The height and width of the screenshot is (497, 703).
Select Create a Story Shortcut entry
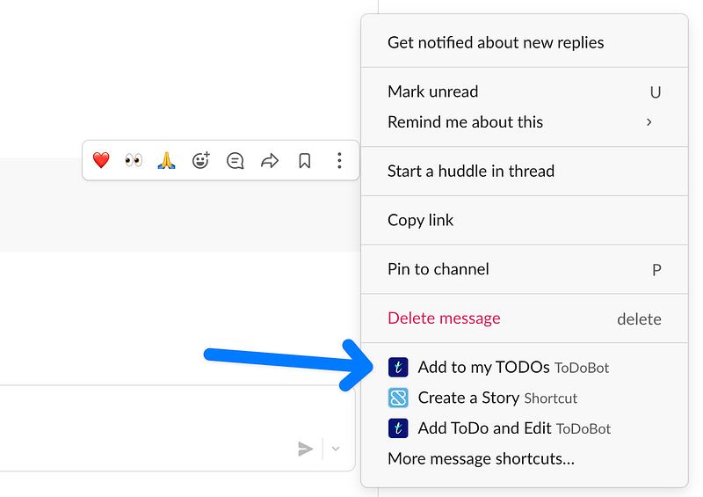point(524,398)
